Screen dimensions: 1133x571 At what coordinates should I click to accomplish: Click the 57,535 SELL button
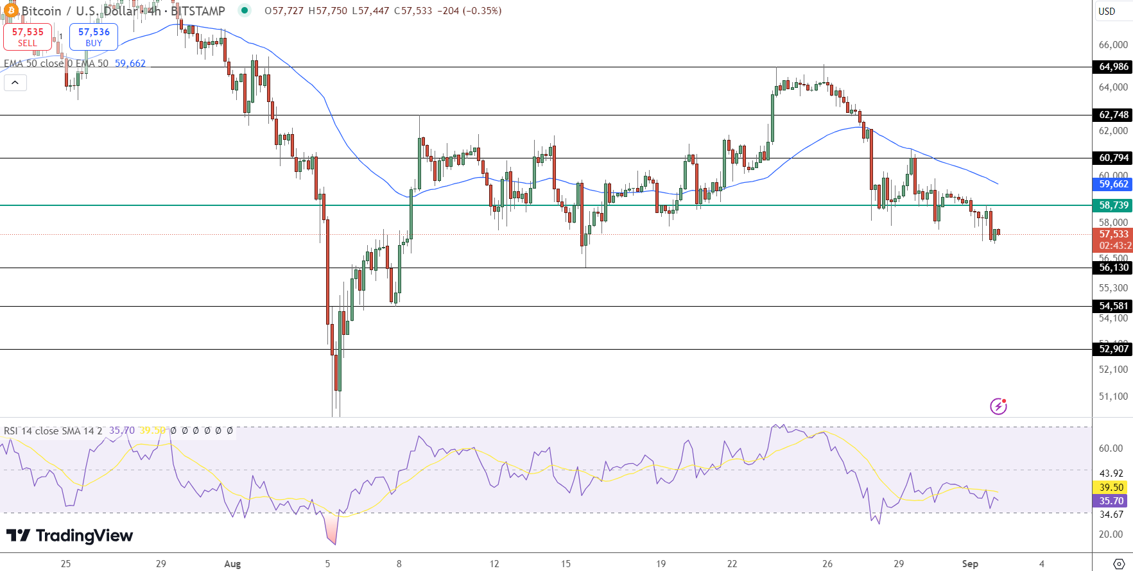click(28, 37)
